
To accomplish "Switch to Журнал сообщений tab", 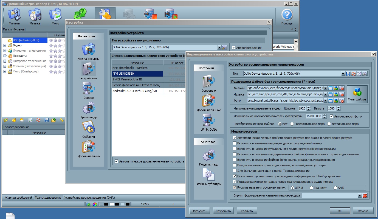I will (x=18, y=198).
